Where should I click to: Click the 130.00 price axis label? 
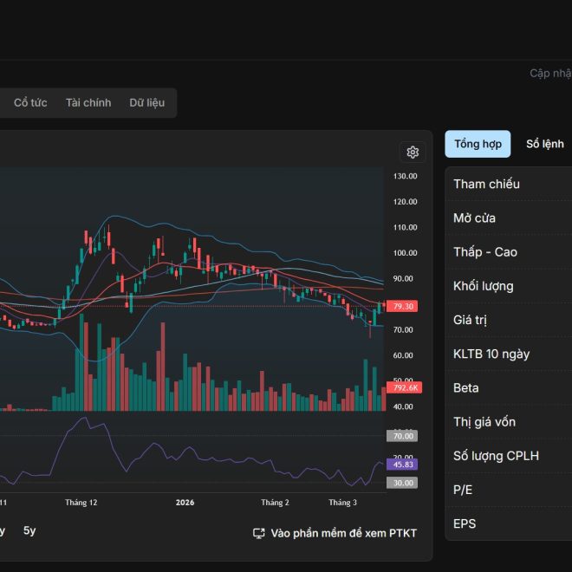(405, 176)
